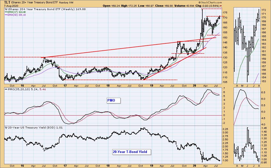The height and width of the screenshot is (168, 271).
Task: Click the PMO signal value 5.46
Action: coord(43,89)
